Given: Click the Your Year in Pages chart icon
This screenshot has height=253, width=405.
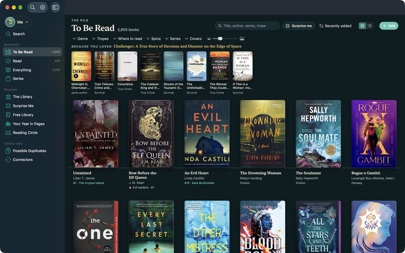Looking at the screenshot, I should [8, 124].
